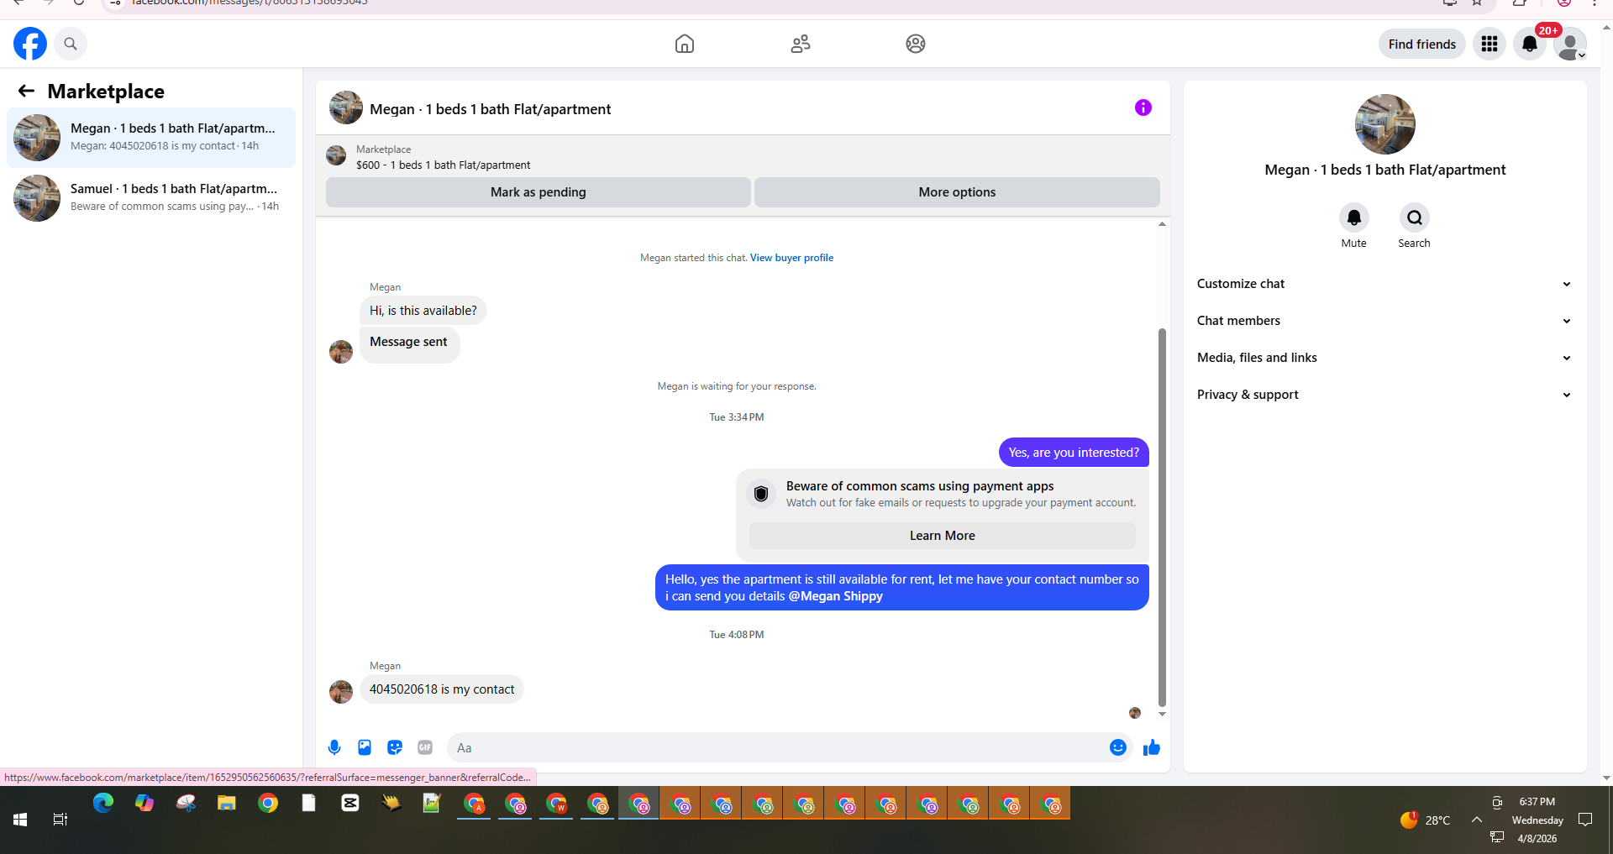Expand the Chat members section

point(1384,321)
